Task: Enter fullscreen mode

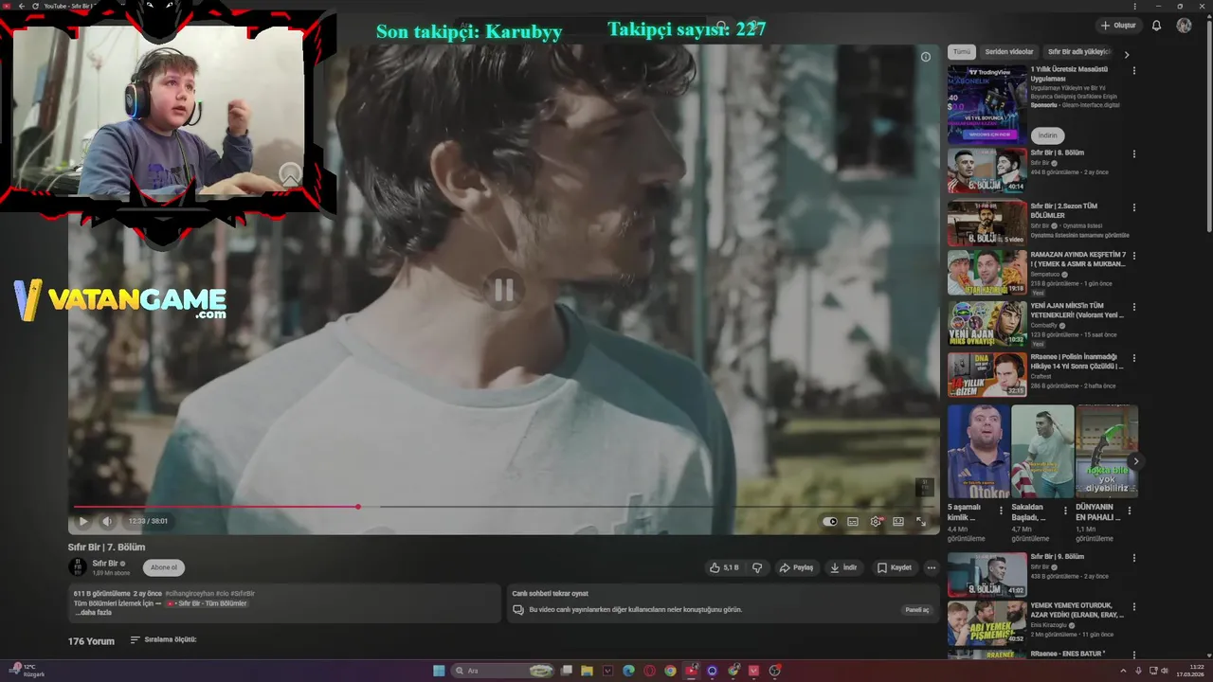Action: click(x=921, y=521)
